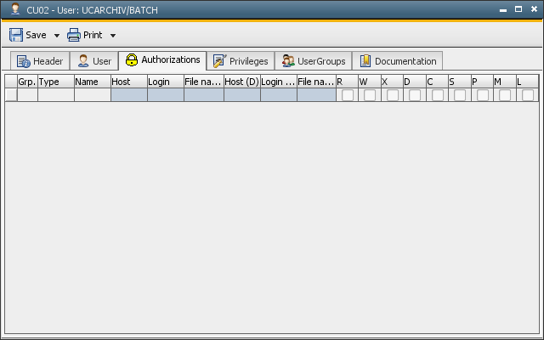Viewport: 544px width, 340px height.
Task: Click the Grp. cell in the first row
Action: 27,95
